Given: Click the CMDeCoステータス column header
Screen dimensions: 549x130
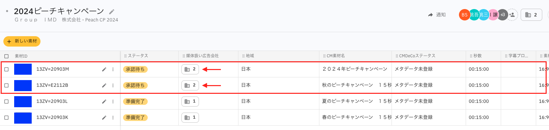Looking at the screenshot, I should pyautogui.click(x=417, y=56).
